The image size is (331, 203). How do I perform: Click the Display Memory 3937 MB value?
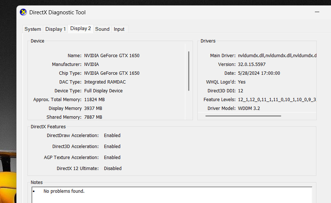[93, 108]
